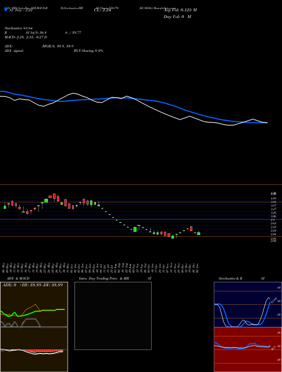Click 'SI 14/3: 36.8' value
282x372 pixels.
tap(36, 33)
